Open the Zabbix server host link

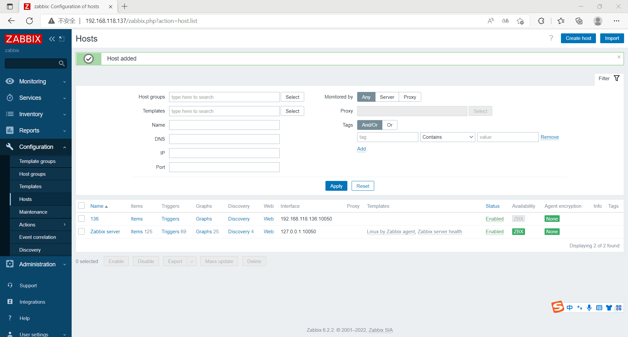tap(105, 231)
